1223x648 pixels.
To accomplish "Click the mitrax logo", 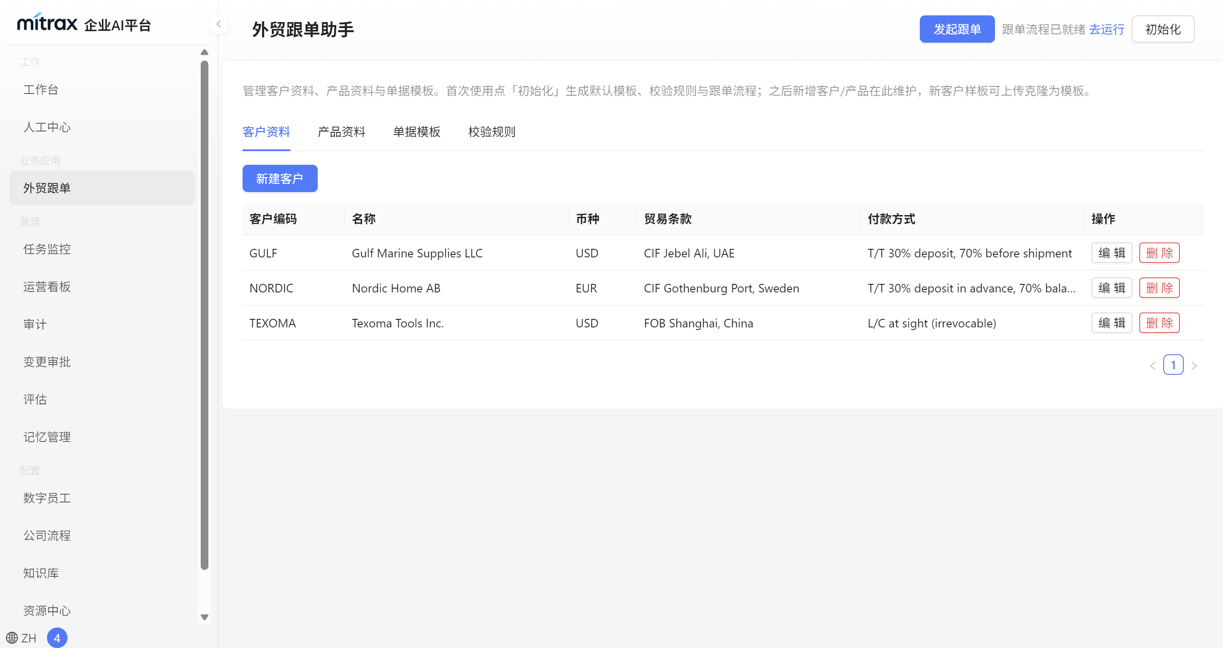I will coord(47,23).
